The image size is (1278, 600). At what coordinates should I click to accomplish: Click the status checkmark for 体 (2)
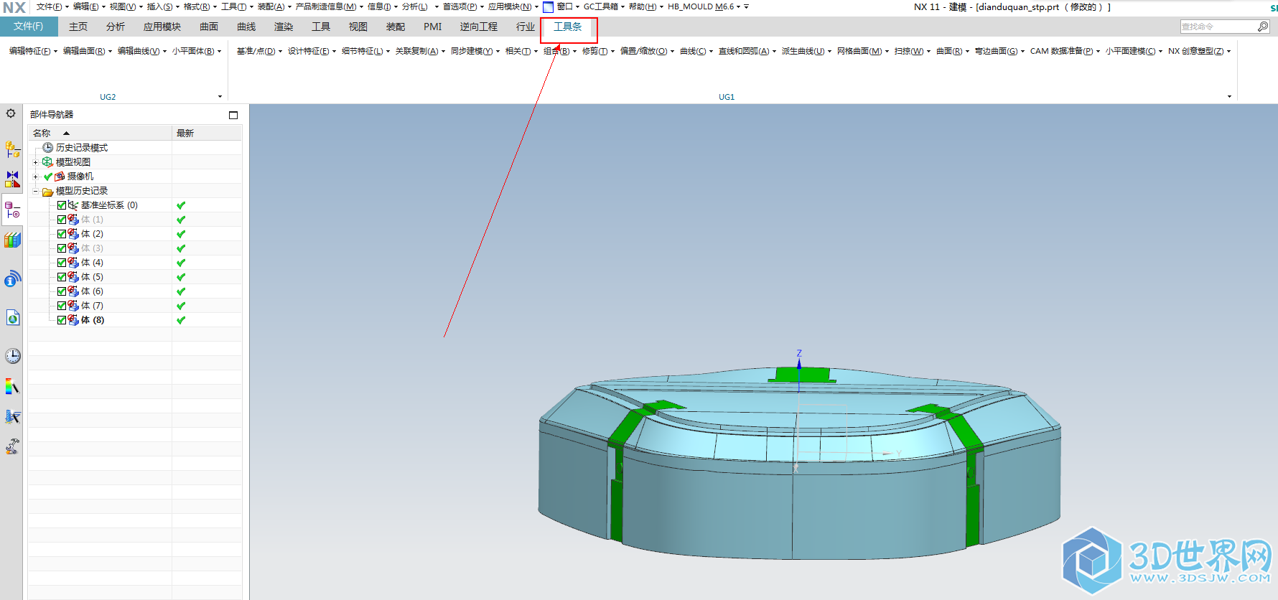pos(181,234)
